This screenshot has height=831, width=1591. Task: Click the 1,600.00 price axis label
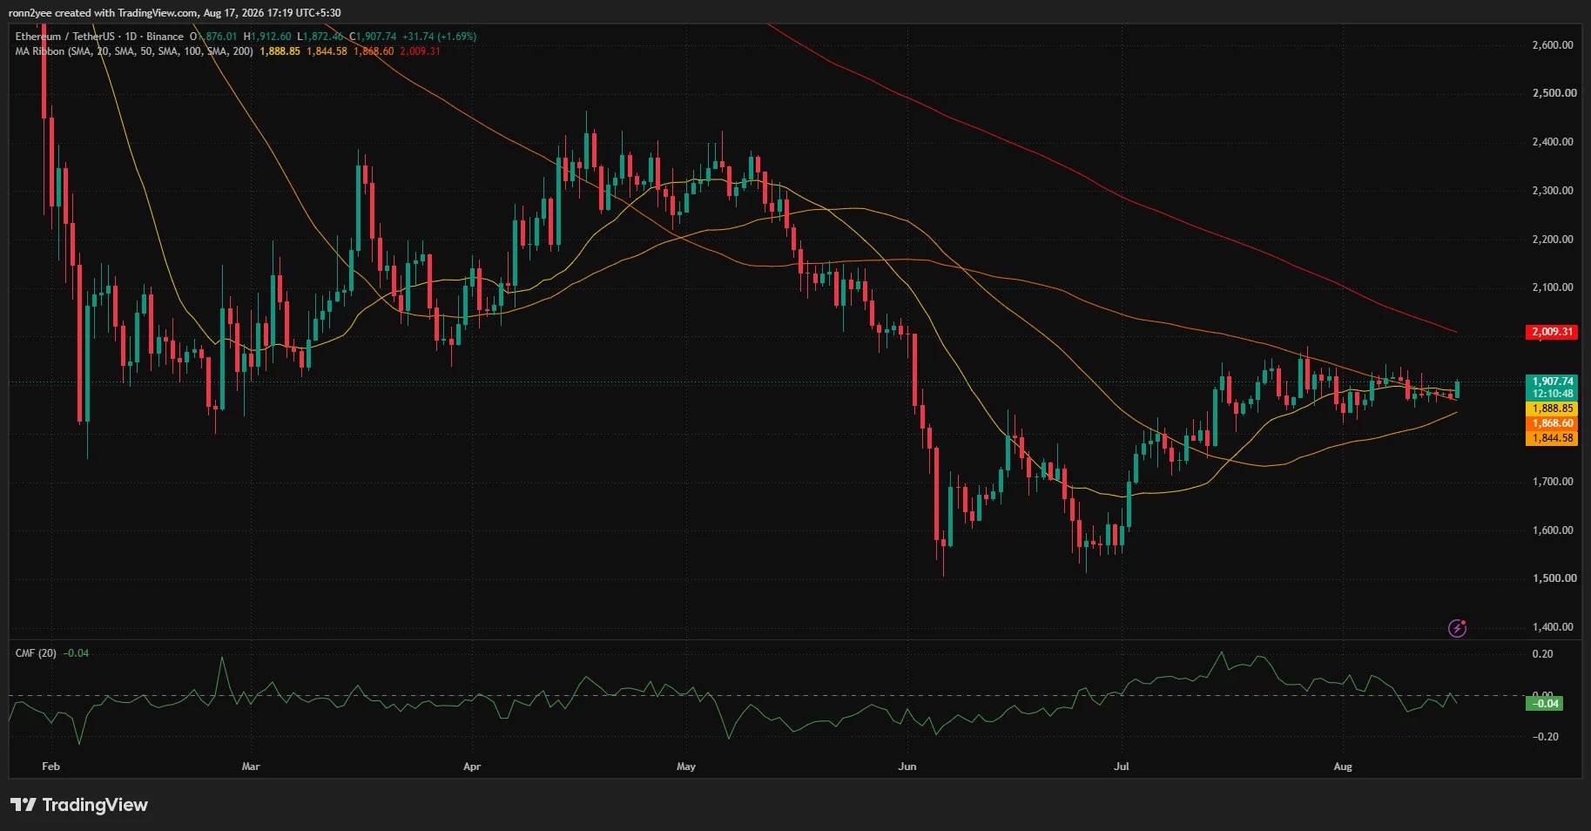point(1553,530)
